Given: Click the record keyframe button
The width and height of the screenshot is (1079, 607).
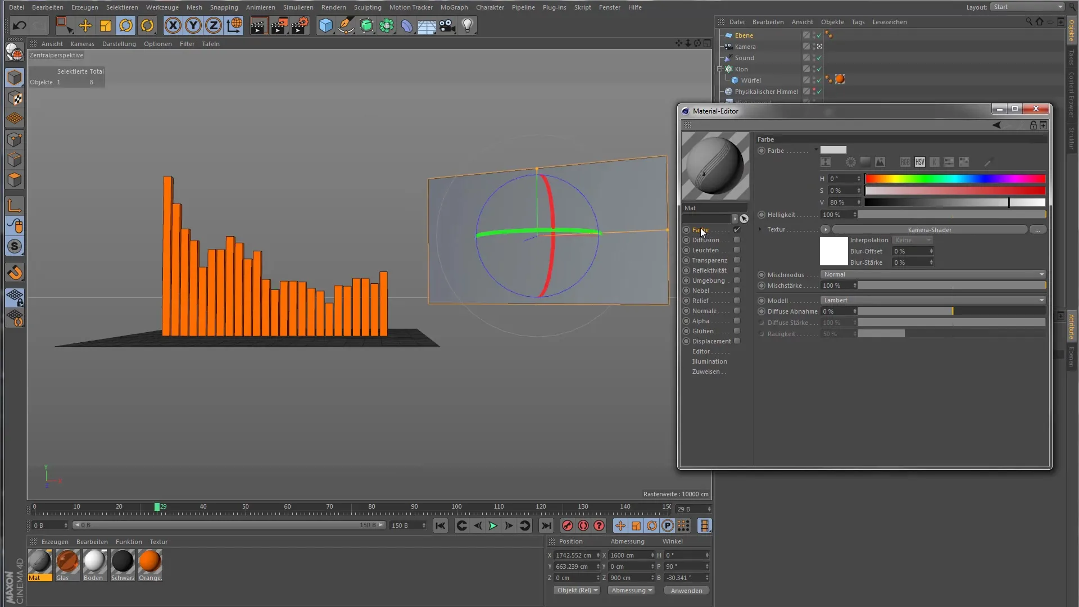Looking at the screenshot, I should (568, 526).
